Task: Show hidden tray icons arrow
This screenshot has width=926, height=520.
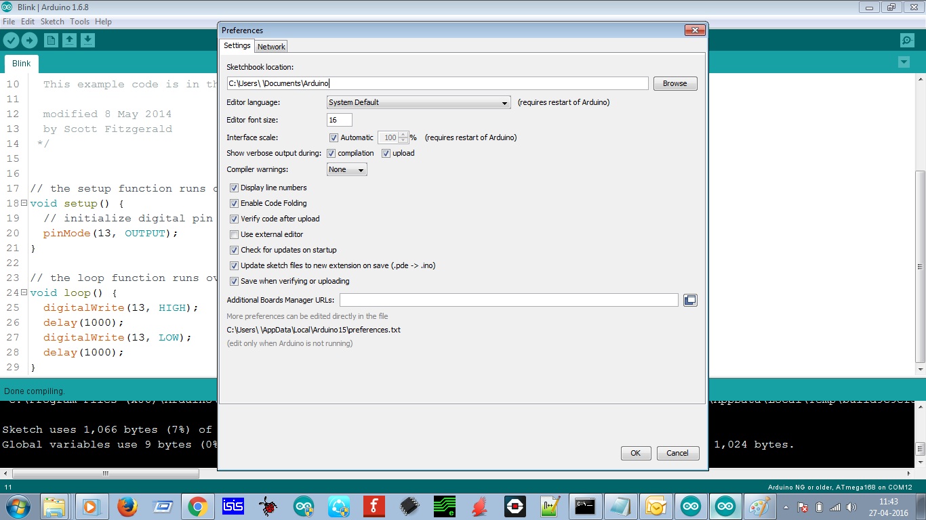Action: pos(786,506)
